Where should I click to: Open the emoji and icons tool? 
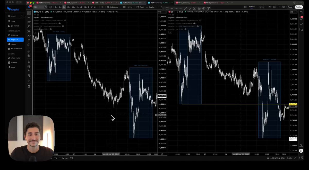(29, 45)
